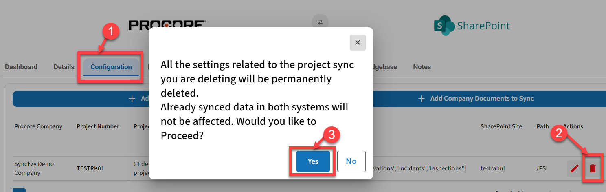
Task: Click the SharePoint Site column header
Action: (501, 126)
